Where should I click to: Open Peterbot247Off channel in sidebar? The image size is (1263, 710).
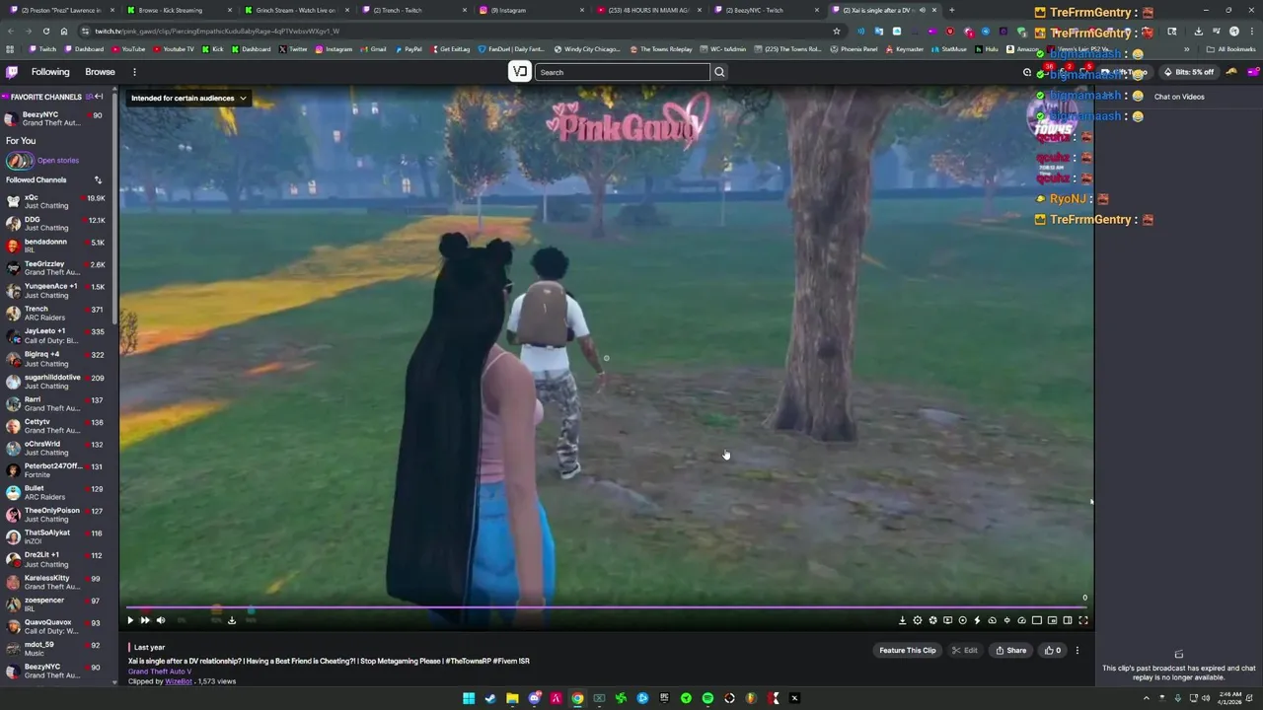tap(56, 470)
